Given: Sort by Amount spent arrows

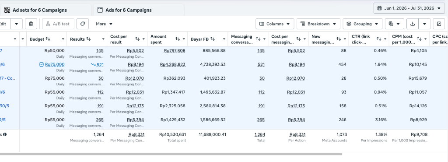Looking at the screenshot, I should coord(178,39).
